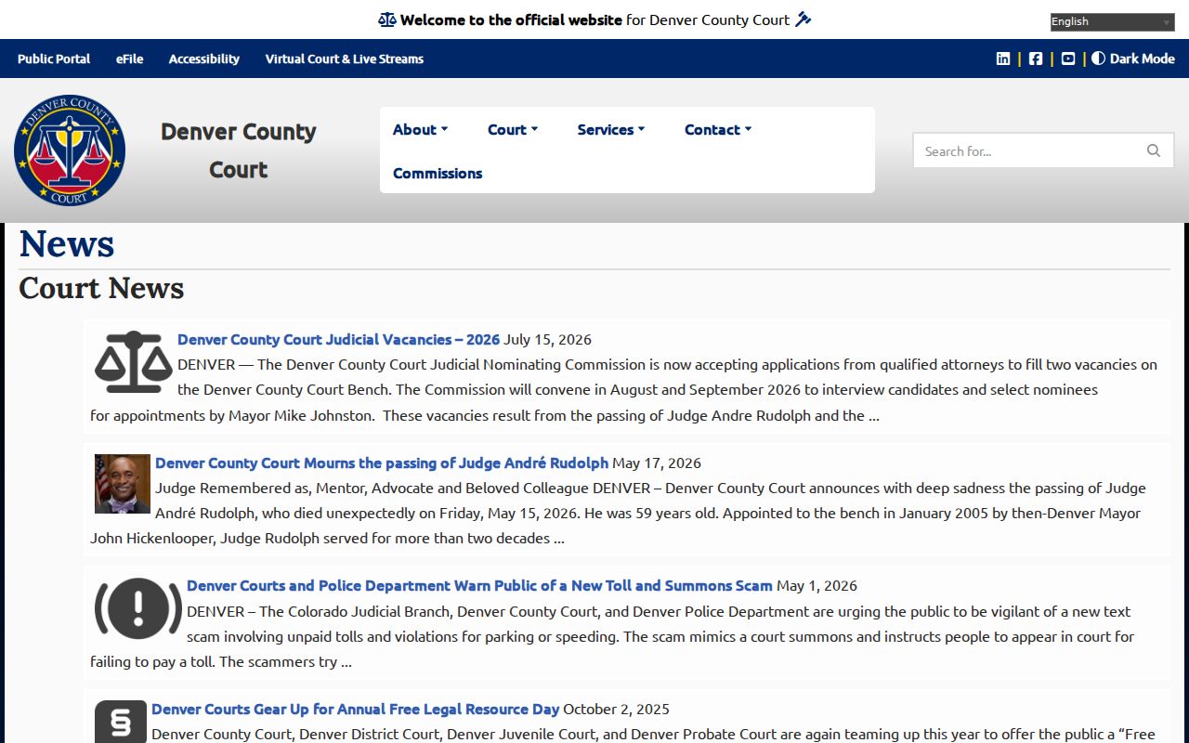Open Virtual Court & Live Streams

[x=345, y=59]
